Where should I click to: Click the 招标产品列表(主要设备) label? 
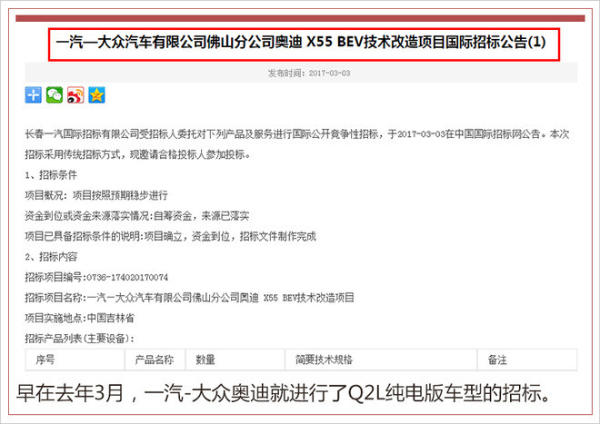(x=80, y=339)
